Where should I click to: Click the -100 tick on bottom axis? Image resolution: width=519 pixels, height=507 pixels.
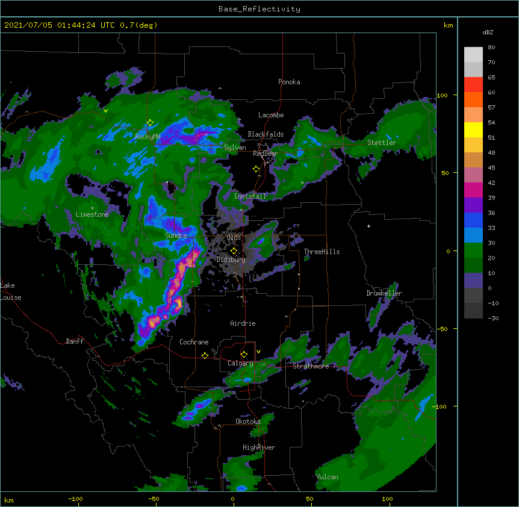click(x=75, y=499)
